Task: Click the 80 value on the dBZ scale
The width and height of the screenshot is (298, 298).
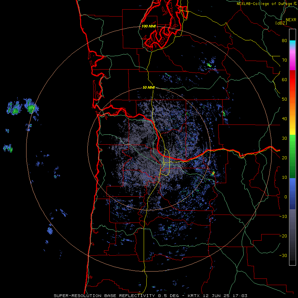Action: tap(284, 41)
